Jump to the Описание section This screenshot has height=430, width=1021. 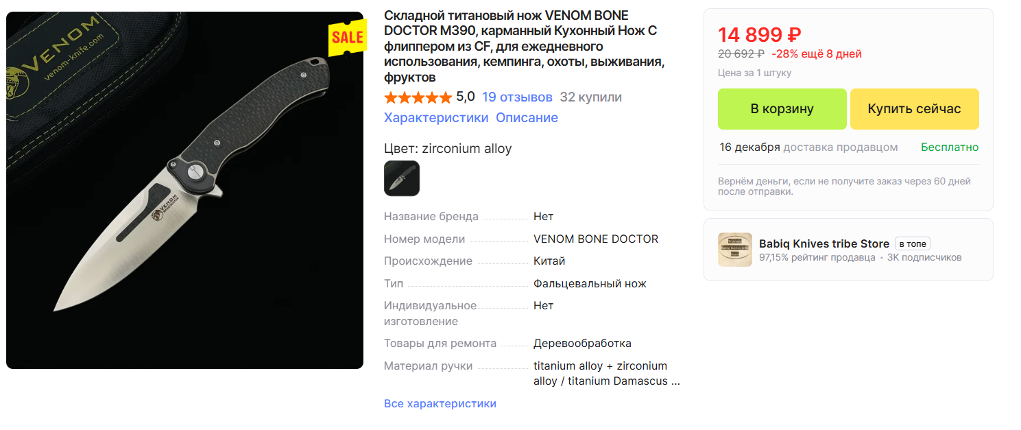pyautogui.click(x=527, y=117)
